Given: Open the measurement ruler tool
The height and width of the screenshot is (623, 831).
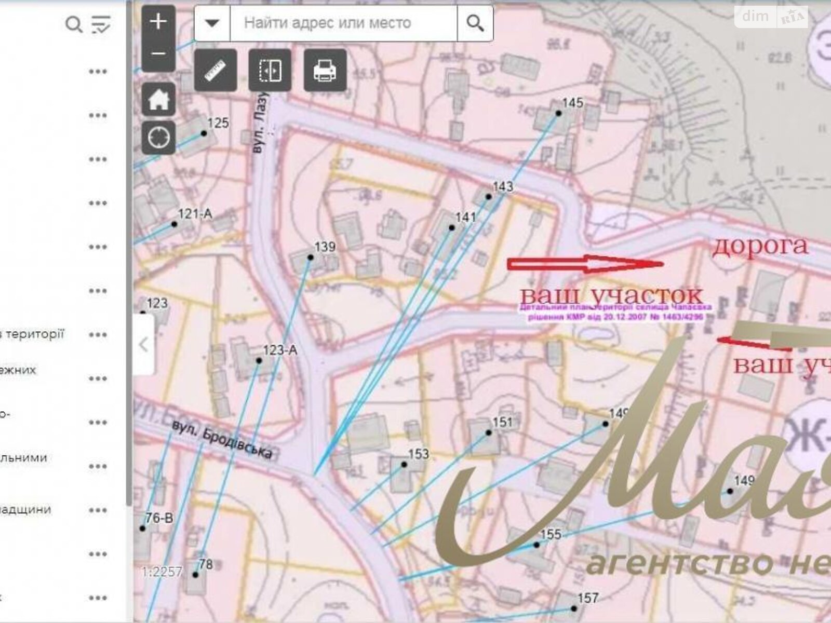Looking at the screenshot, I should click(216, 70).
